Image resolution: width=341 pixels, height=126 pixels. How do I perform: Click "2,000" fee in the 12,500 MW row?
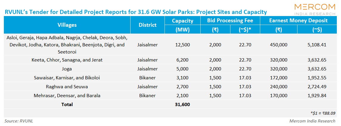coord(215,45)
